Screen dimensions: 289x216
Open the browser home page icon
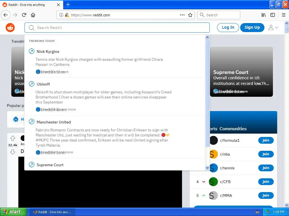pyautogui.click(x=33, y=15)
